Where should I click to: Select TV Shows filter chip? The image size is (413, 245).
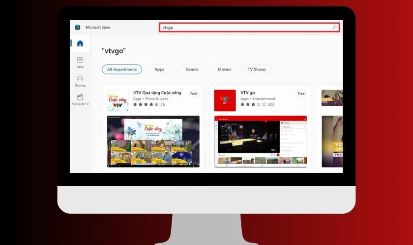(257, 69)
